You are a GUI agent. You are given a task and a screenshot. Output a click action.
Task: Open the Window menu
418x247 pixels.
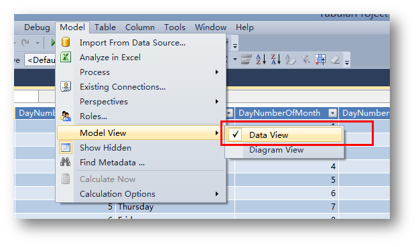(210, 27)
